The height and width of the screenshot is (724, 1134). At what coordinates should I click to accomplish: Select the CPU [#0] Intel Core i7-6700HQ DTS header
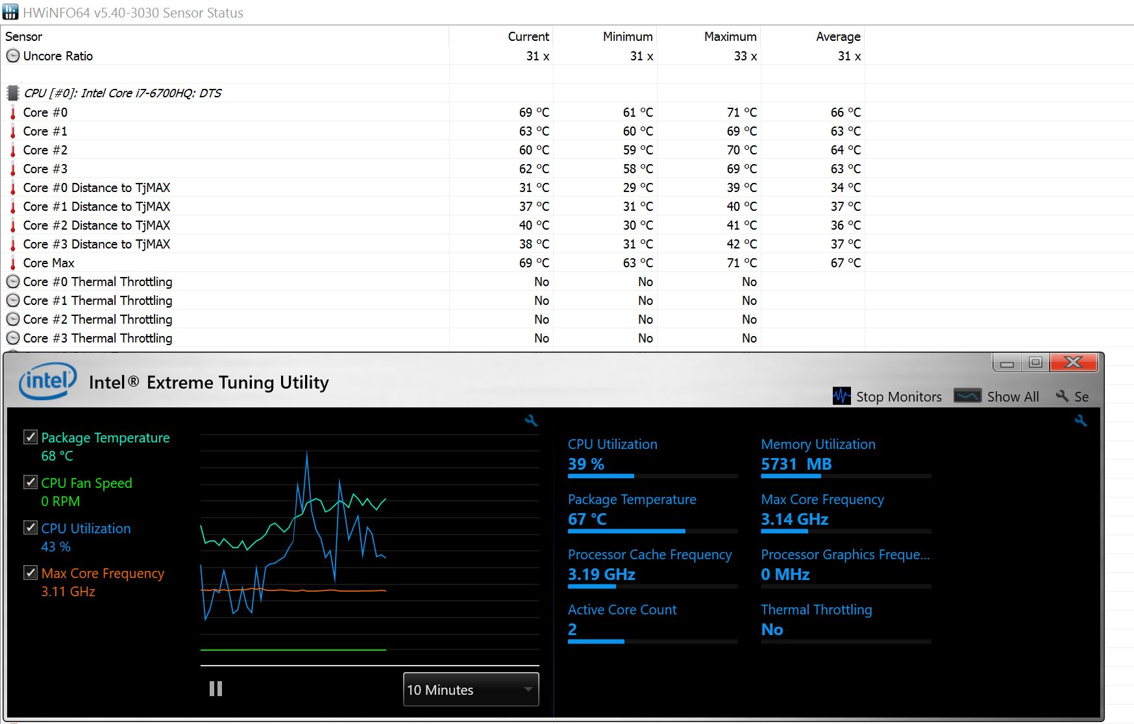click(x=123, y=93)
